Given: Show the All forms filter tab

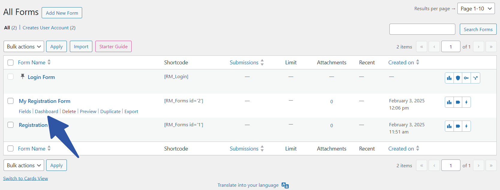Looking at the screenshot, I should tap(7, 28).
